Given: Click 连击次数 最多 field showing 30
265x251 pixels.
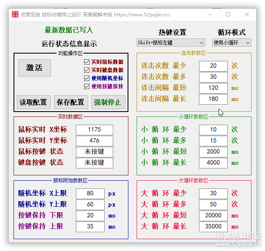Looking at the screenshot, I should coord(213,77).
